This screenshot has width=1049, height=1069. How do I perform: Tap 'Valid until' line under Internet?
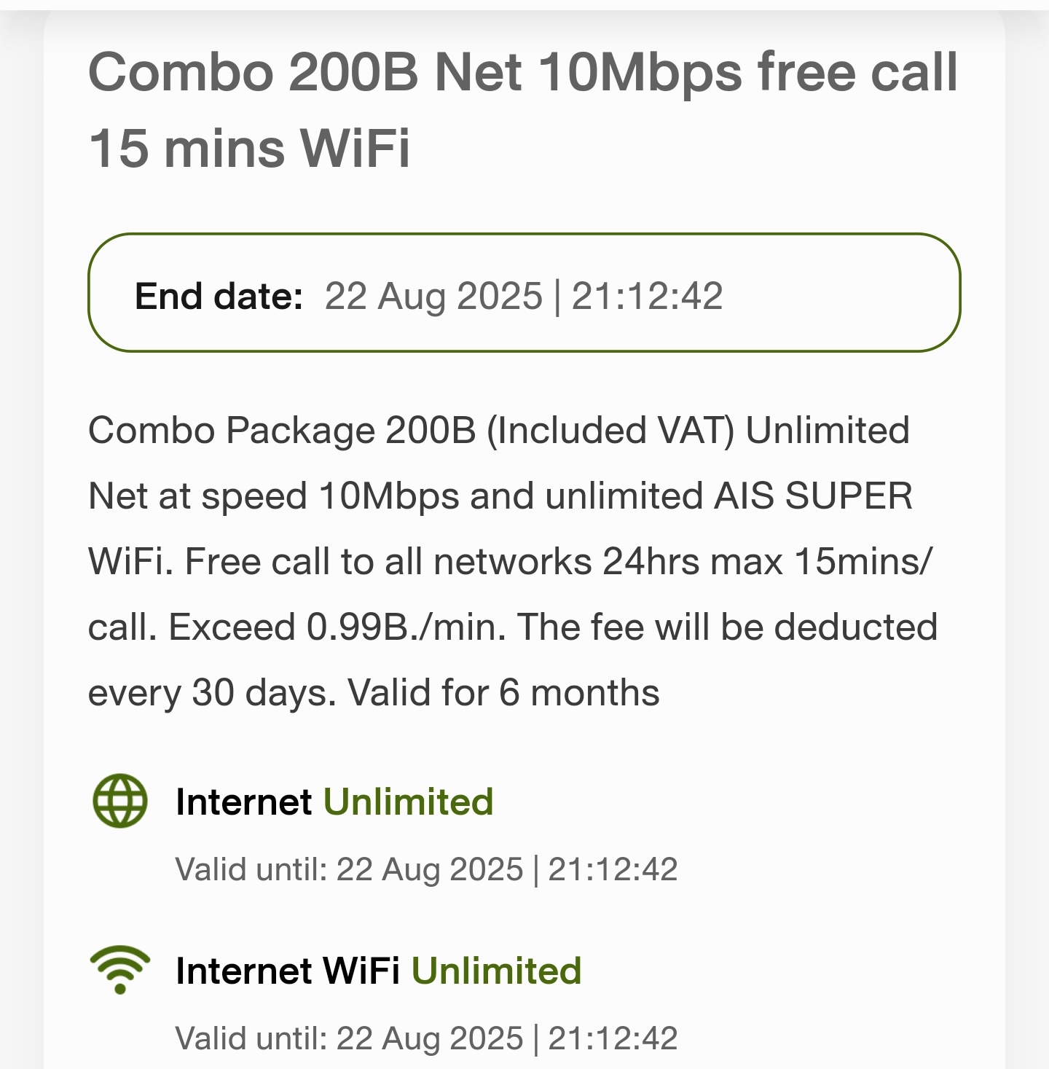click(427, 869)
